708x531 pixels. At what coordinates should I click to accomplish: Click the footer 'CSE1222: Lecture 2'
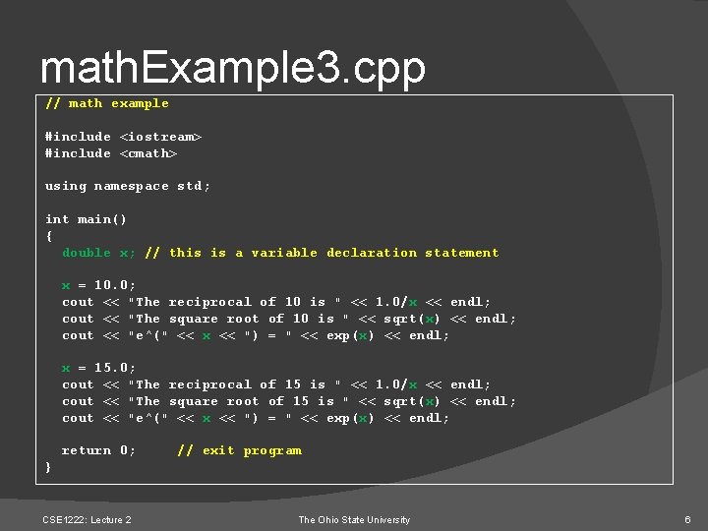click(87, 520)
